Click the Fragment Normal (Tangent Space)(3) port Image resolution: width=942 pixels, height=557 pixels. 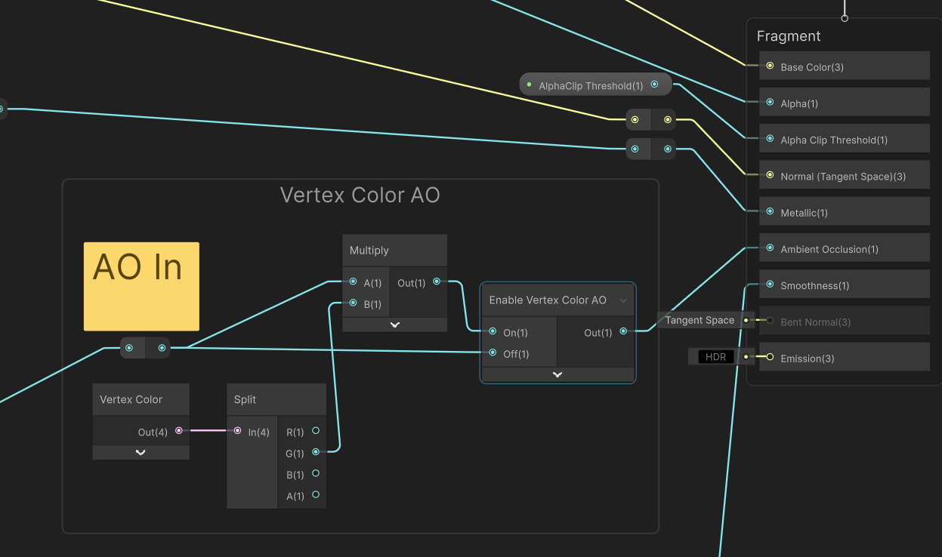770,175
